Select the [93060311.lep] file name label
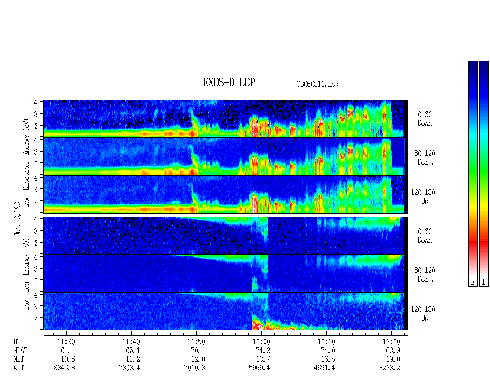Viewport: 490px width, 379px height. coord(317,84)
